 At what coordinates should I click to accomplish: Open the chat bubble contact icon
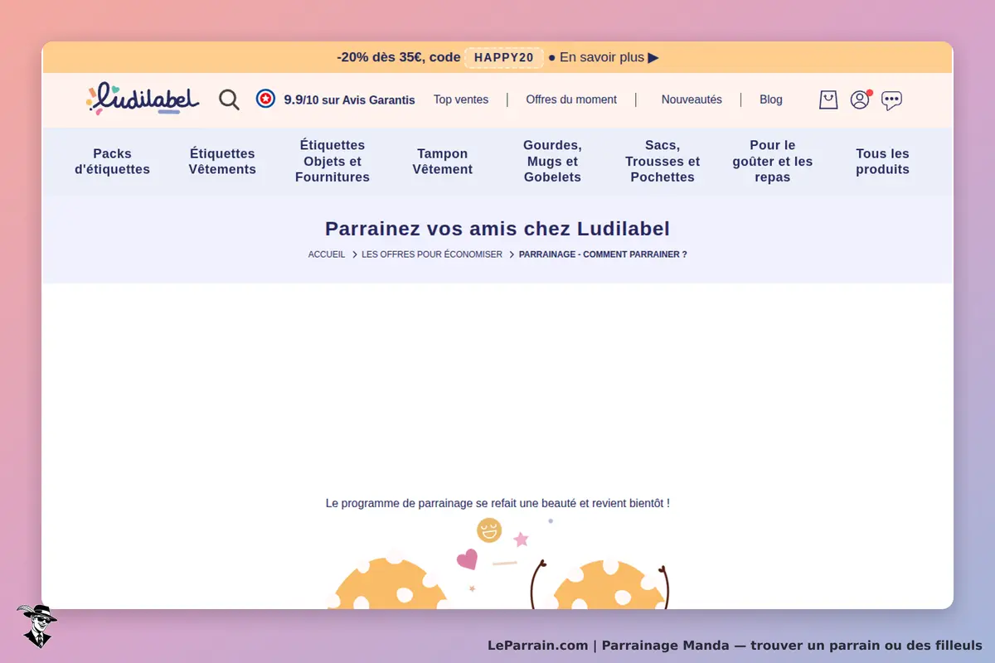[891, 100]
